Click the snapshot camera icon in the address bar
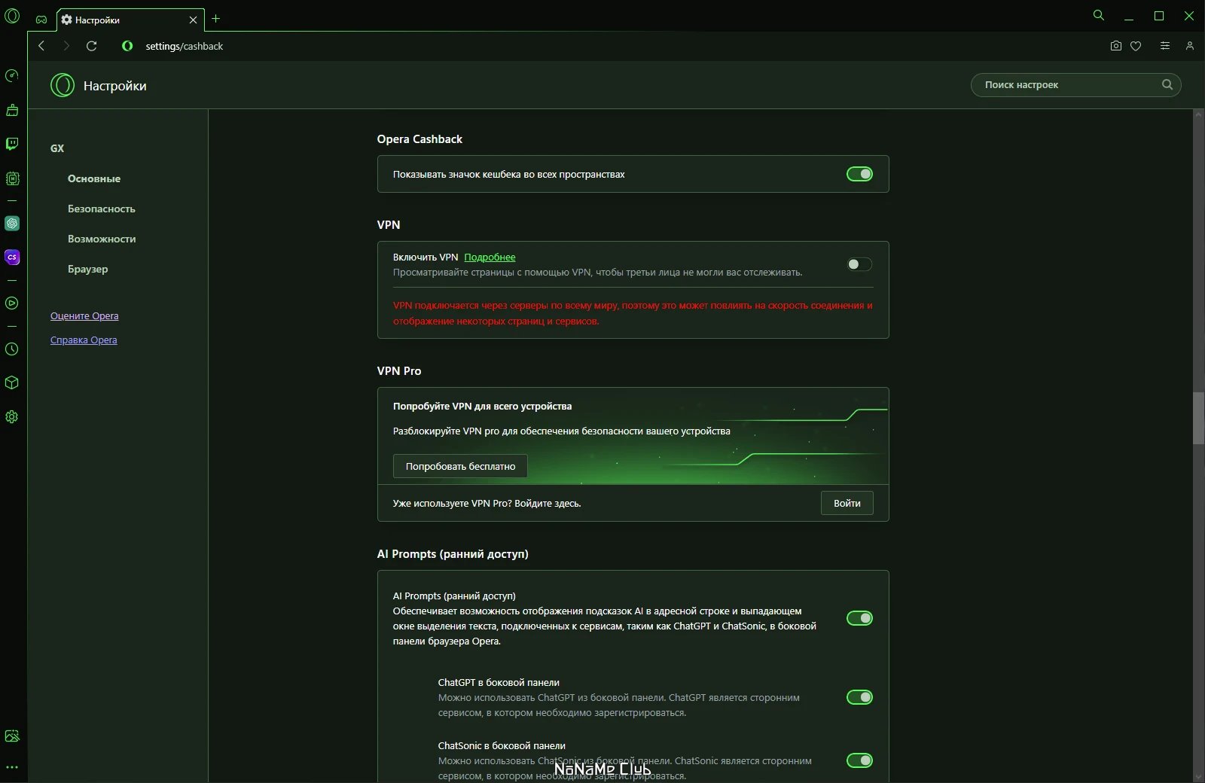1205x783 pixels. click(x=1116, y=46)
